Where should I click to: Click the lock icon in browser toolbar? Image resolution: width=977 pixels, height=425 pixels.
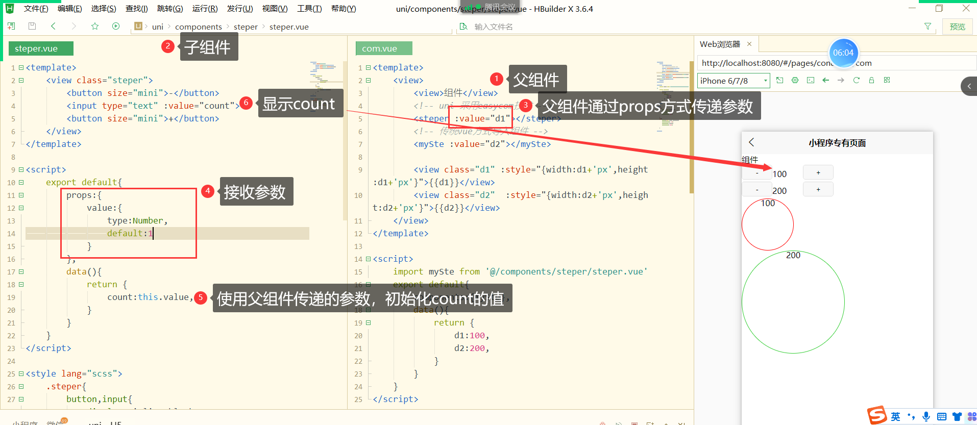(872, 80)
